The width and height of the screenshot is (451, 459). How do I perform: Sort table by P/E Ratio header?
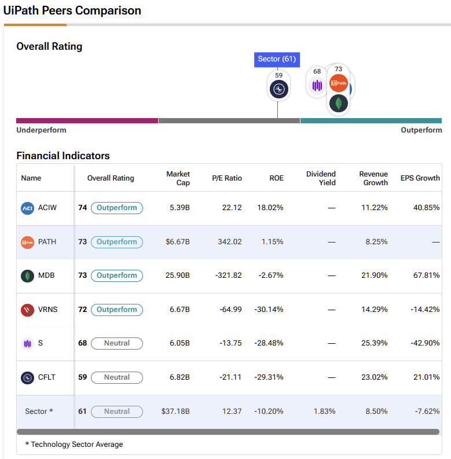tap(227, 178)
